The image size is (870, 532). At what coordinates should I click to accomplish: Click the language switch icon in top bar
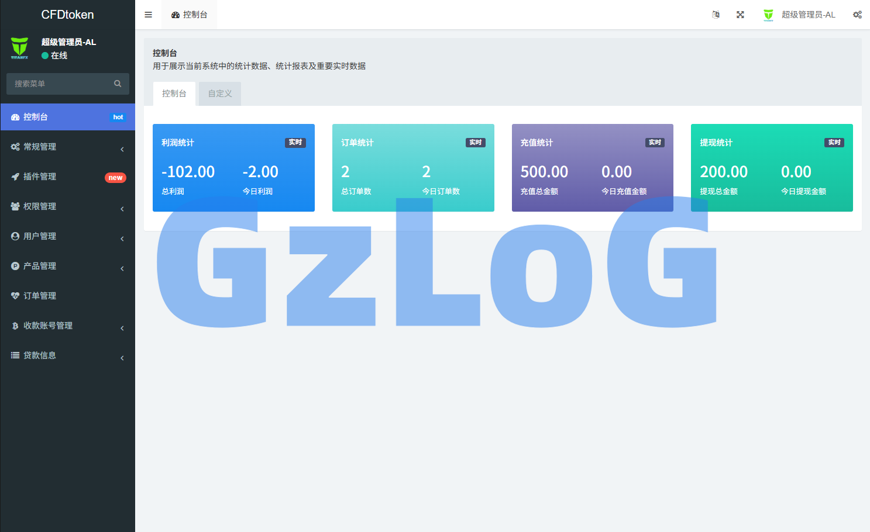pyautogui.click(x=716, y=15)
